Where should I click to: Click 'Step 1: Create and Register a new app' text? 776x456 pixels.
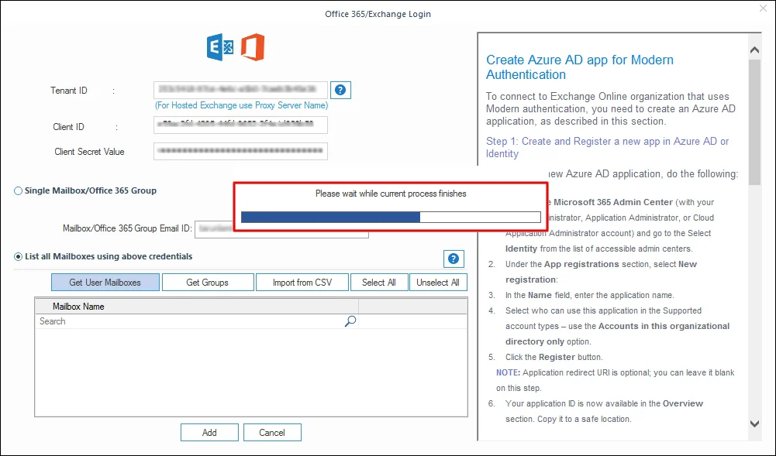(607, 147)
